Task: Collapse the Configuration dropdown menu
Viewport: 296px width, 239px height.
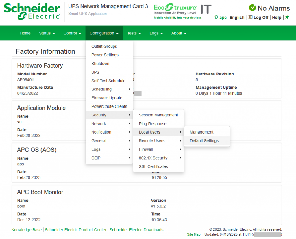Action: pos(104,33)
